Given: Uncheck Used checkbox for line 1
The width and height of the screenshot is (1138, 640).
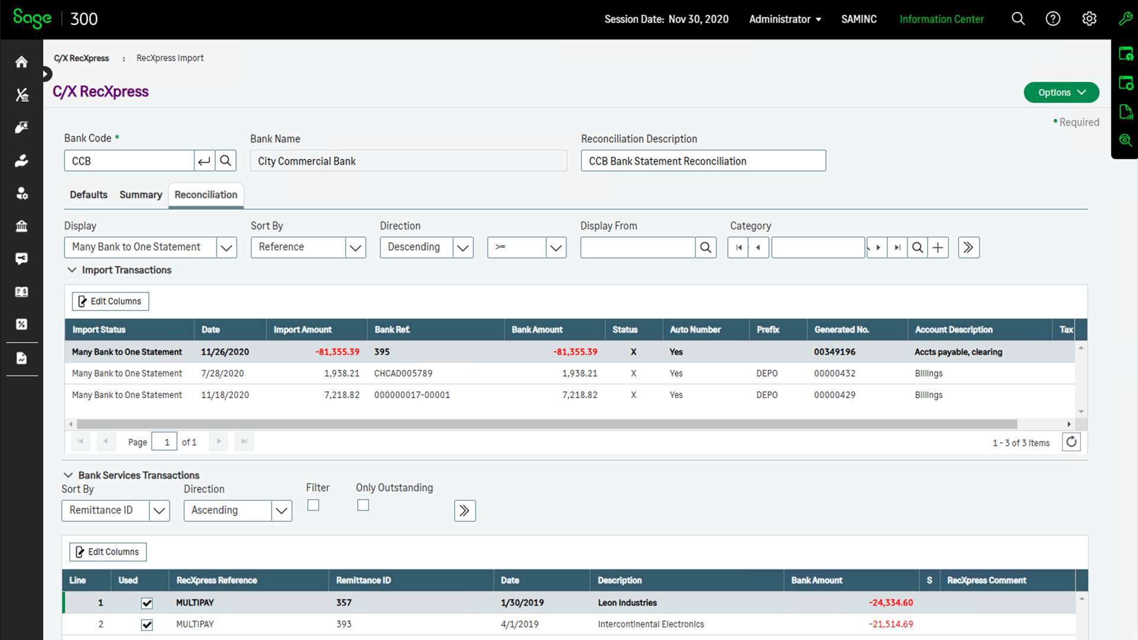Looking at the screenshot, I should click(147, 603).
